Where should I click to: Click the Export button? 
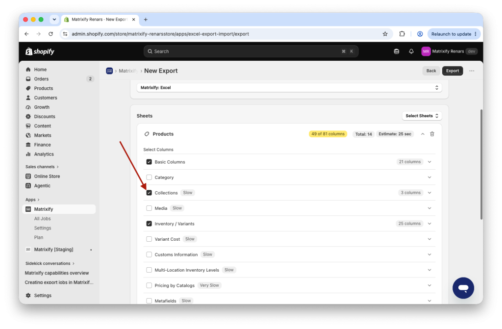tap(452, 71)
